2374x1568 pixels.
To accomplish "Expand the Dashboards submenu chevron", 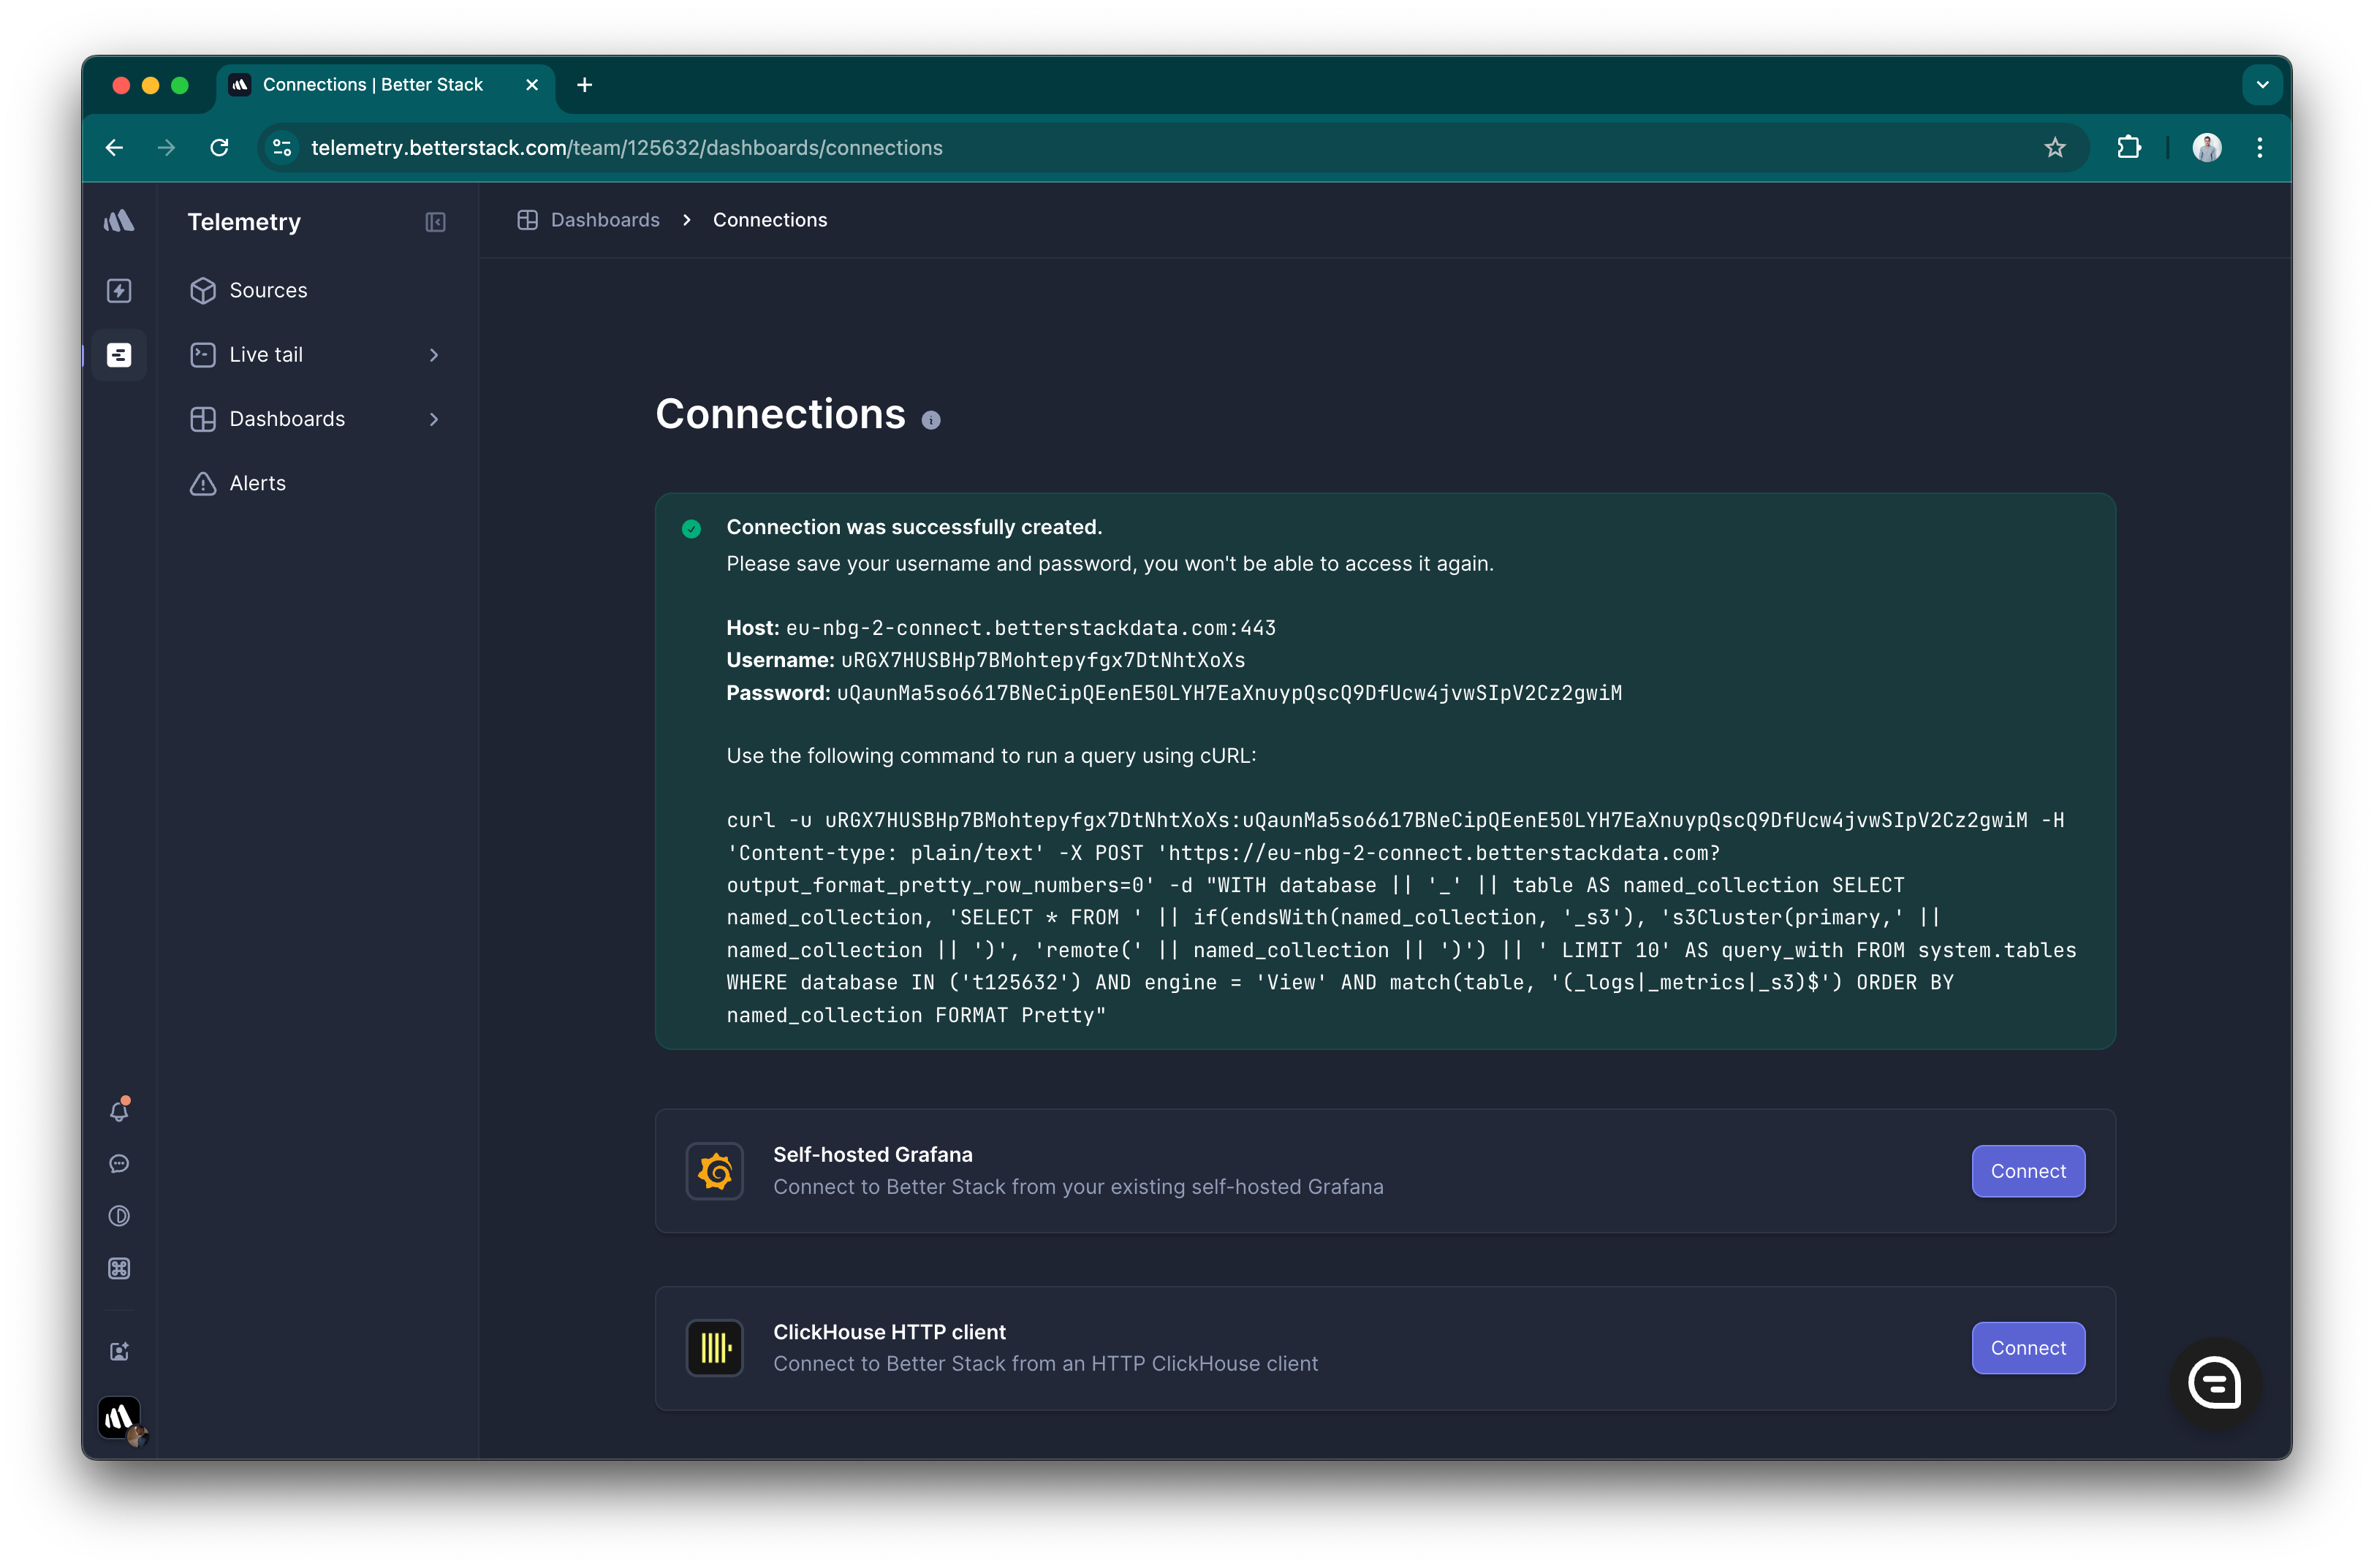I will point(434,419).
